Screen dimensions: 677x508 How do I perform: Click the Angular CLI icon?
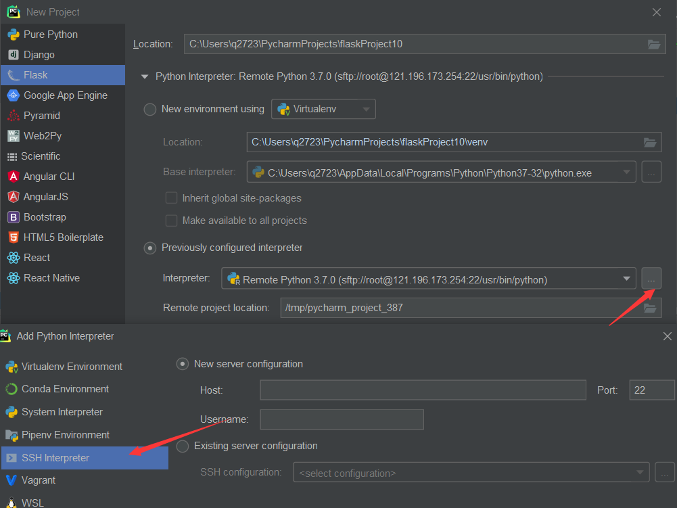[14, 177]
